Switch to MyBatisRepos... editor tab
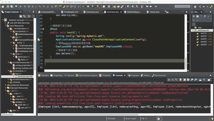214x121 pixels. pos(133,12)
